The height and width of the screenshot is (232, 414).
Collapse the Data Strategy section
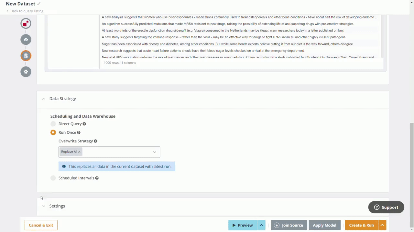[44, 99]
